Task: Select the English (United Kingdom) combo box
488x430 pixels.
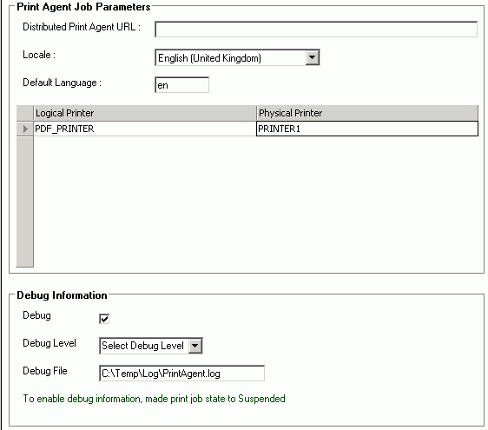Action: (x=237, y=57)
